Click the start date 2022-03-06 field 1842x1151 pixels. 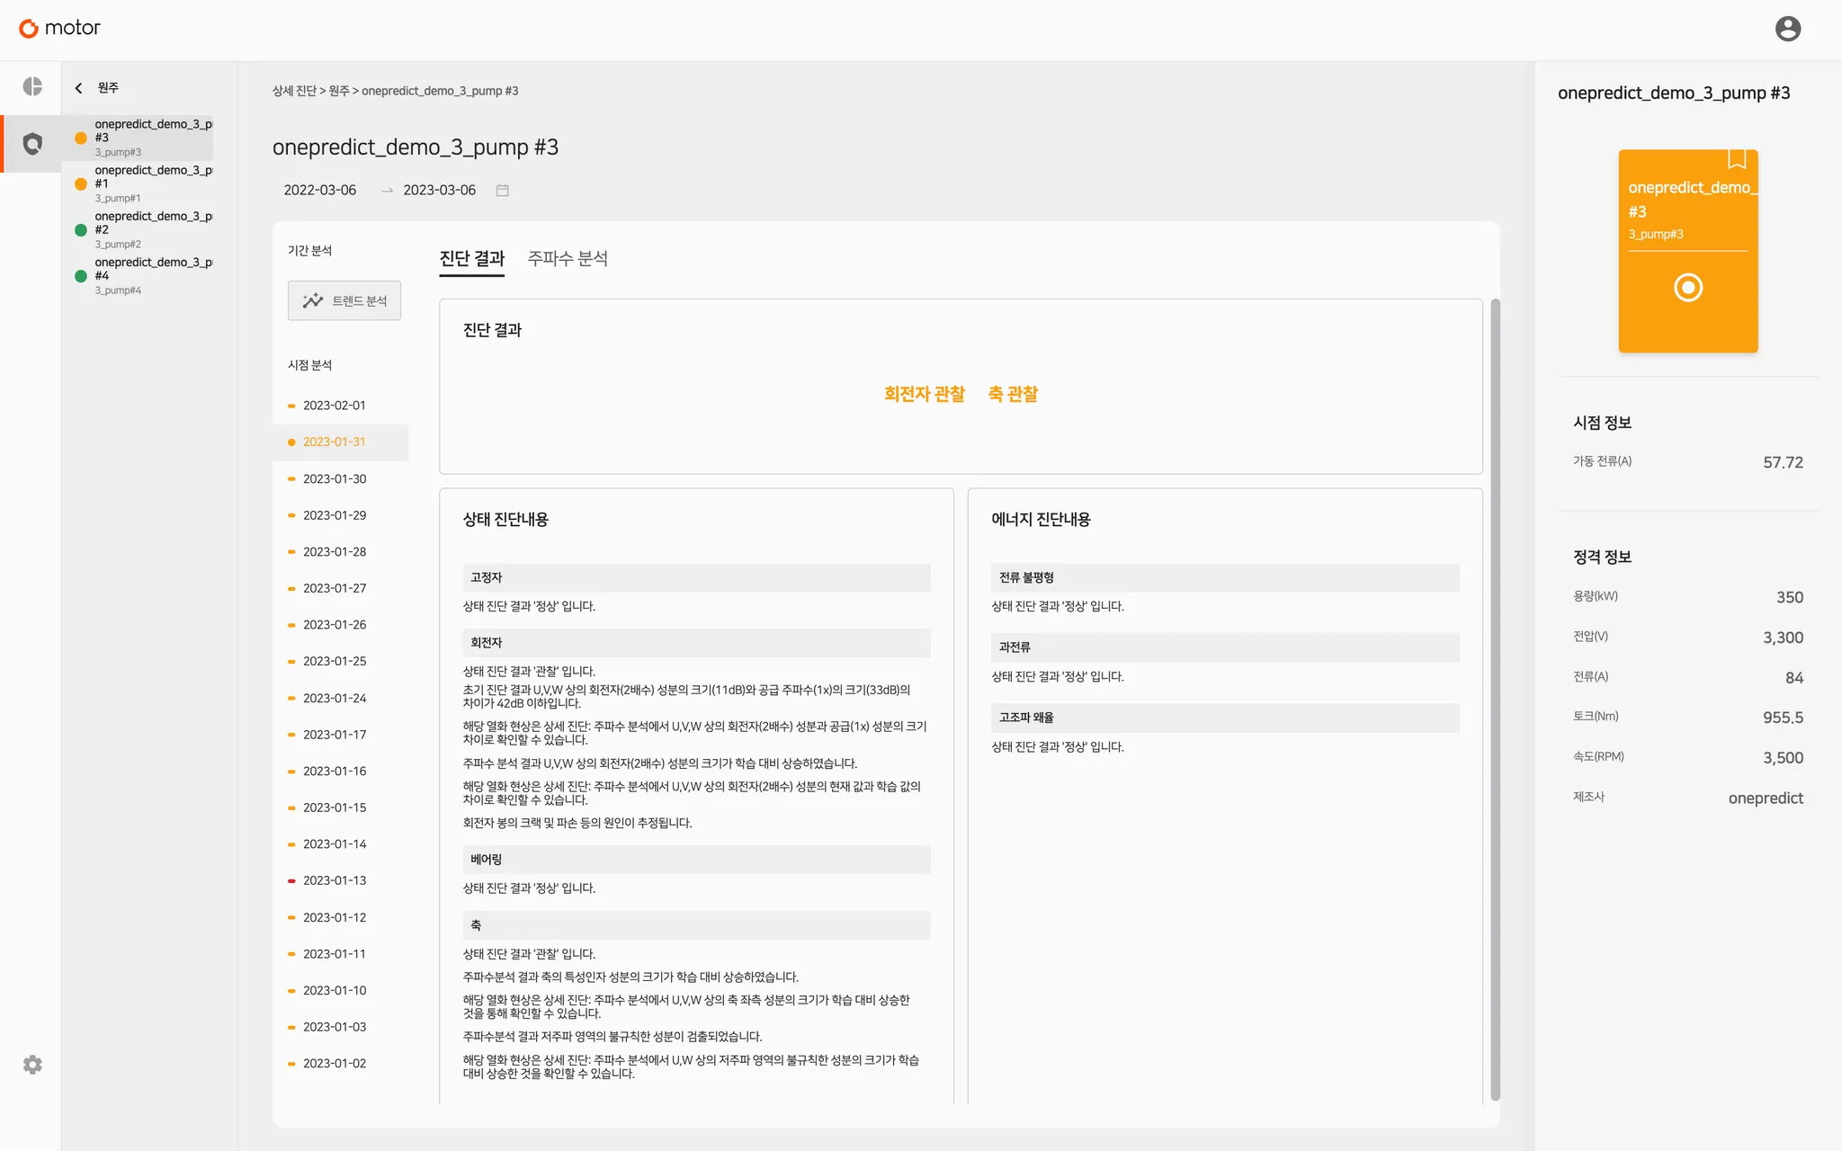pos(320,191)
